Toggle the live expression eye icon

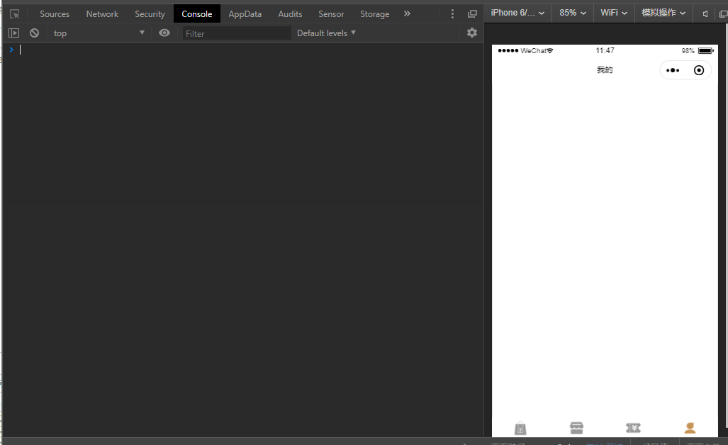[x=164, y=33]
